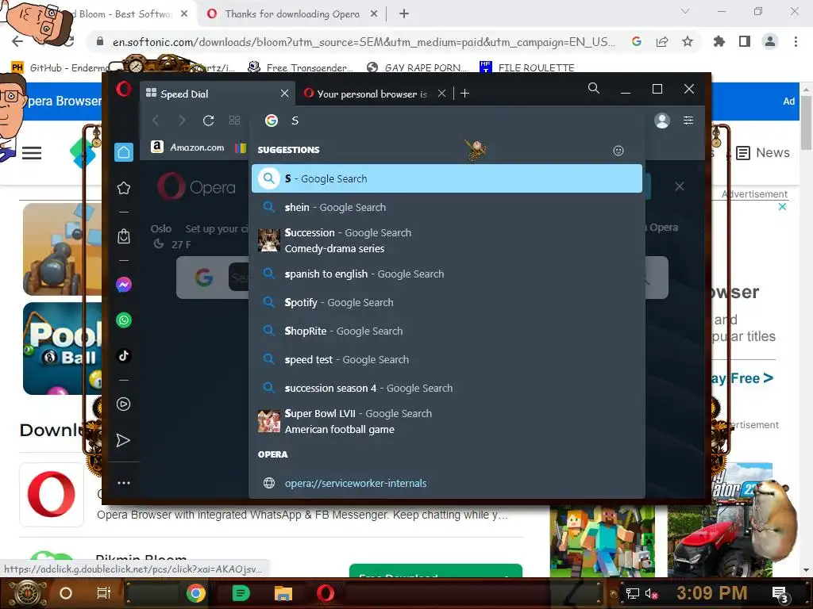Select 'succession season 4' suggestion
This screenshot has height=609, width=813.
tap(447, 388)
